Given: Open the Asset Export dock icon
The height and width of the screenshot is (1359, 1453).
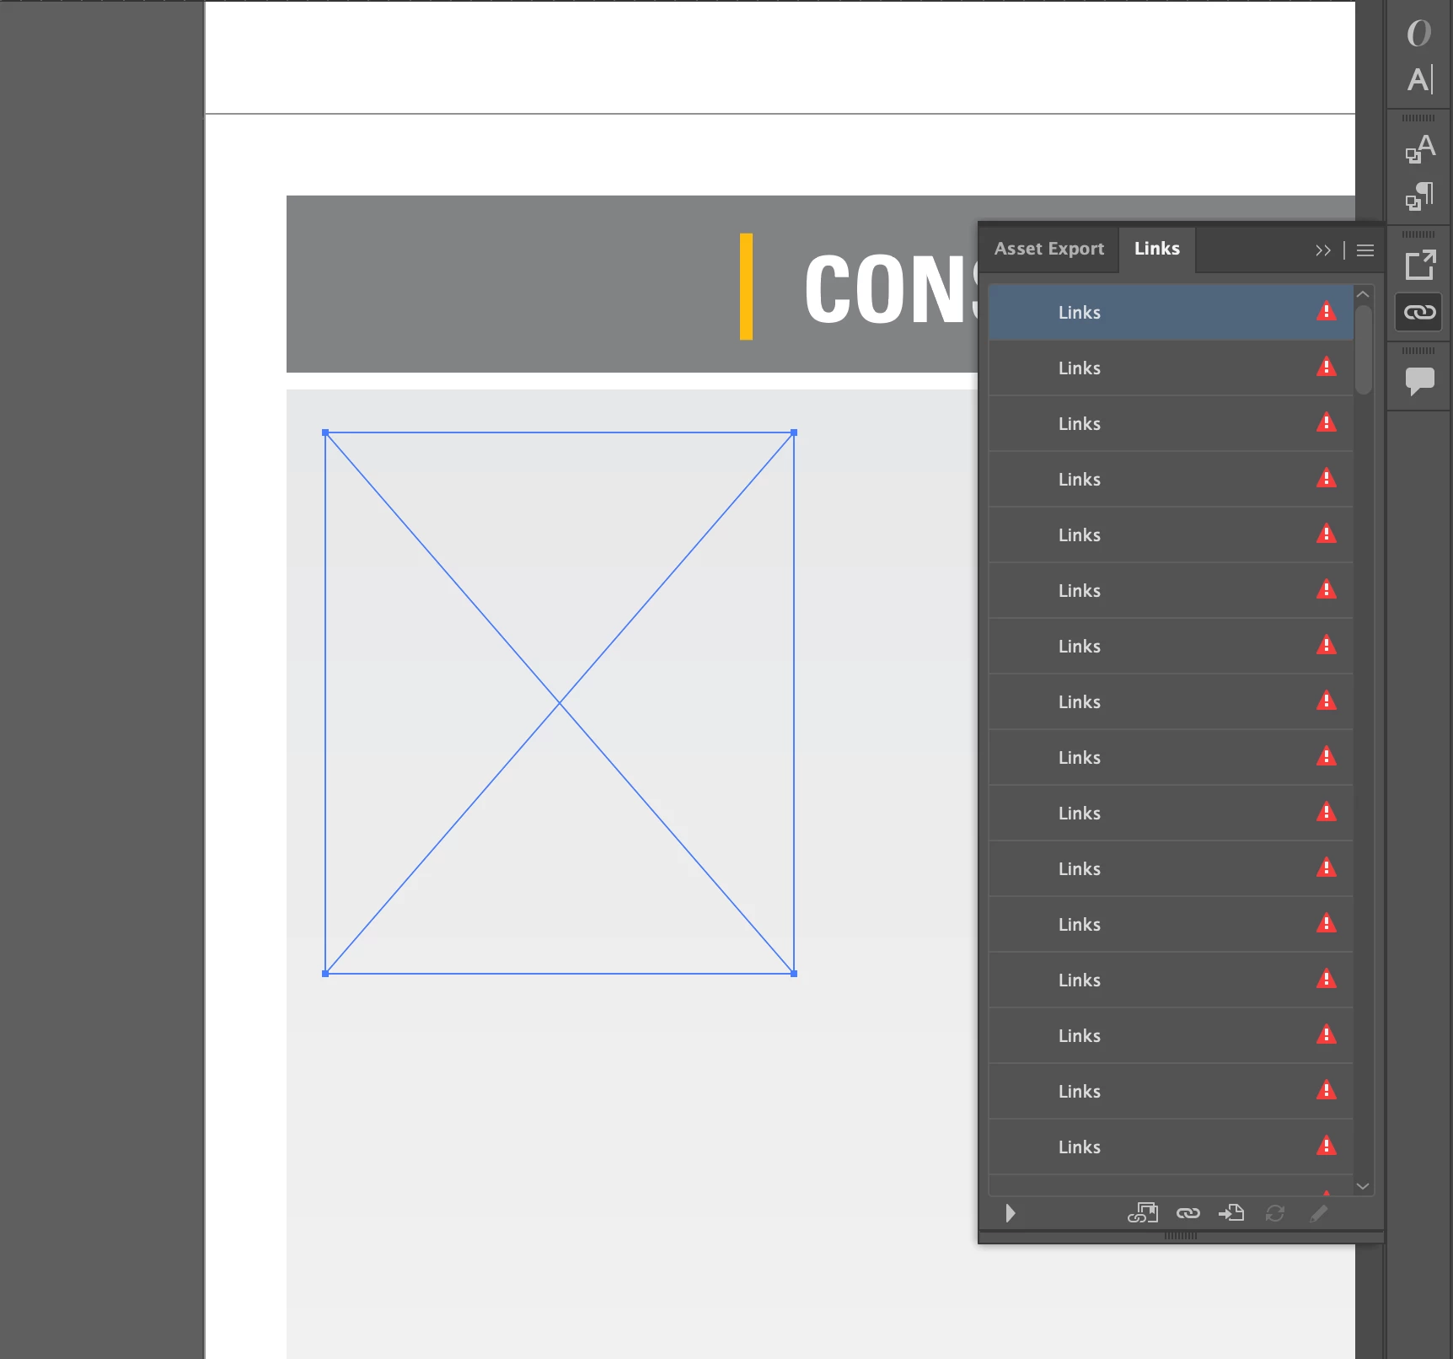Looking at the screenshot, I should [x=1420, y=266].
